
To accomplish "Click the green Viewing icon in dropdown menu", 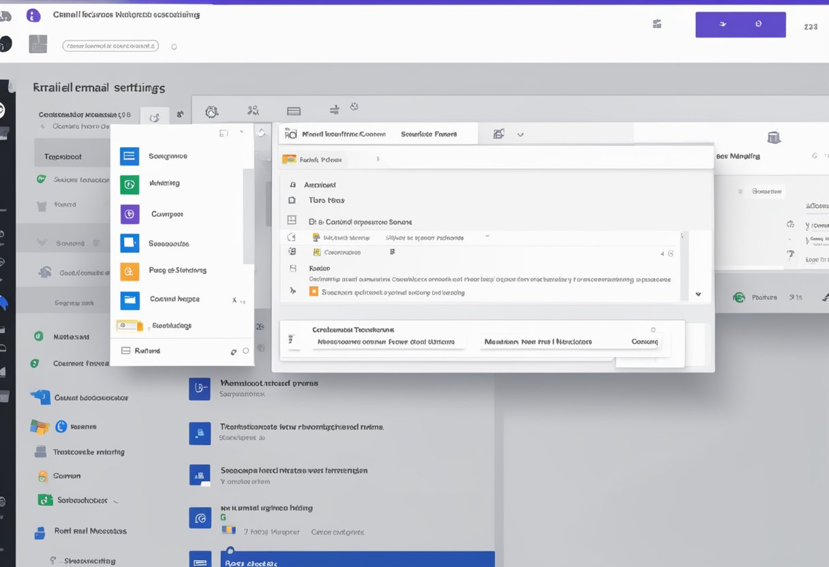I will point(130,183).
